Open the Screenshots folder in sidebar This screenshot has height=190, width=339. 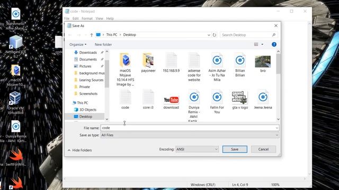click(88, 94)
